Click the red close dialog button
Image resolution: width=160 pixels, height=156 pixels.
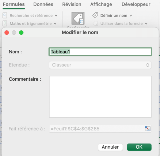7,33
